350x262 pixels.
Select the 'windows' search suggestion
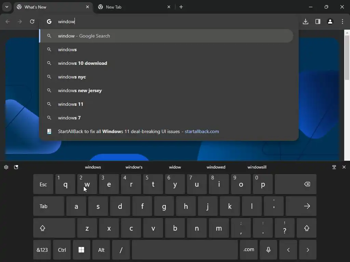click(166, 49)
